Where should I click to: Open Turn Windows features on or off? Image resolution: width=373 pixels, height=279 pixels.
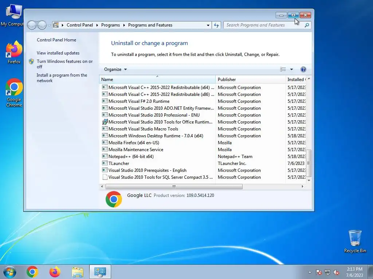(x=64, y=64)
